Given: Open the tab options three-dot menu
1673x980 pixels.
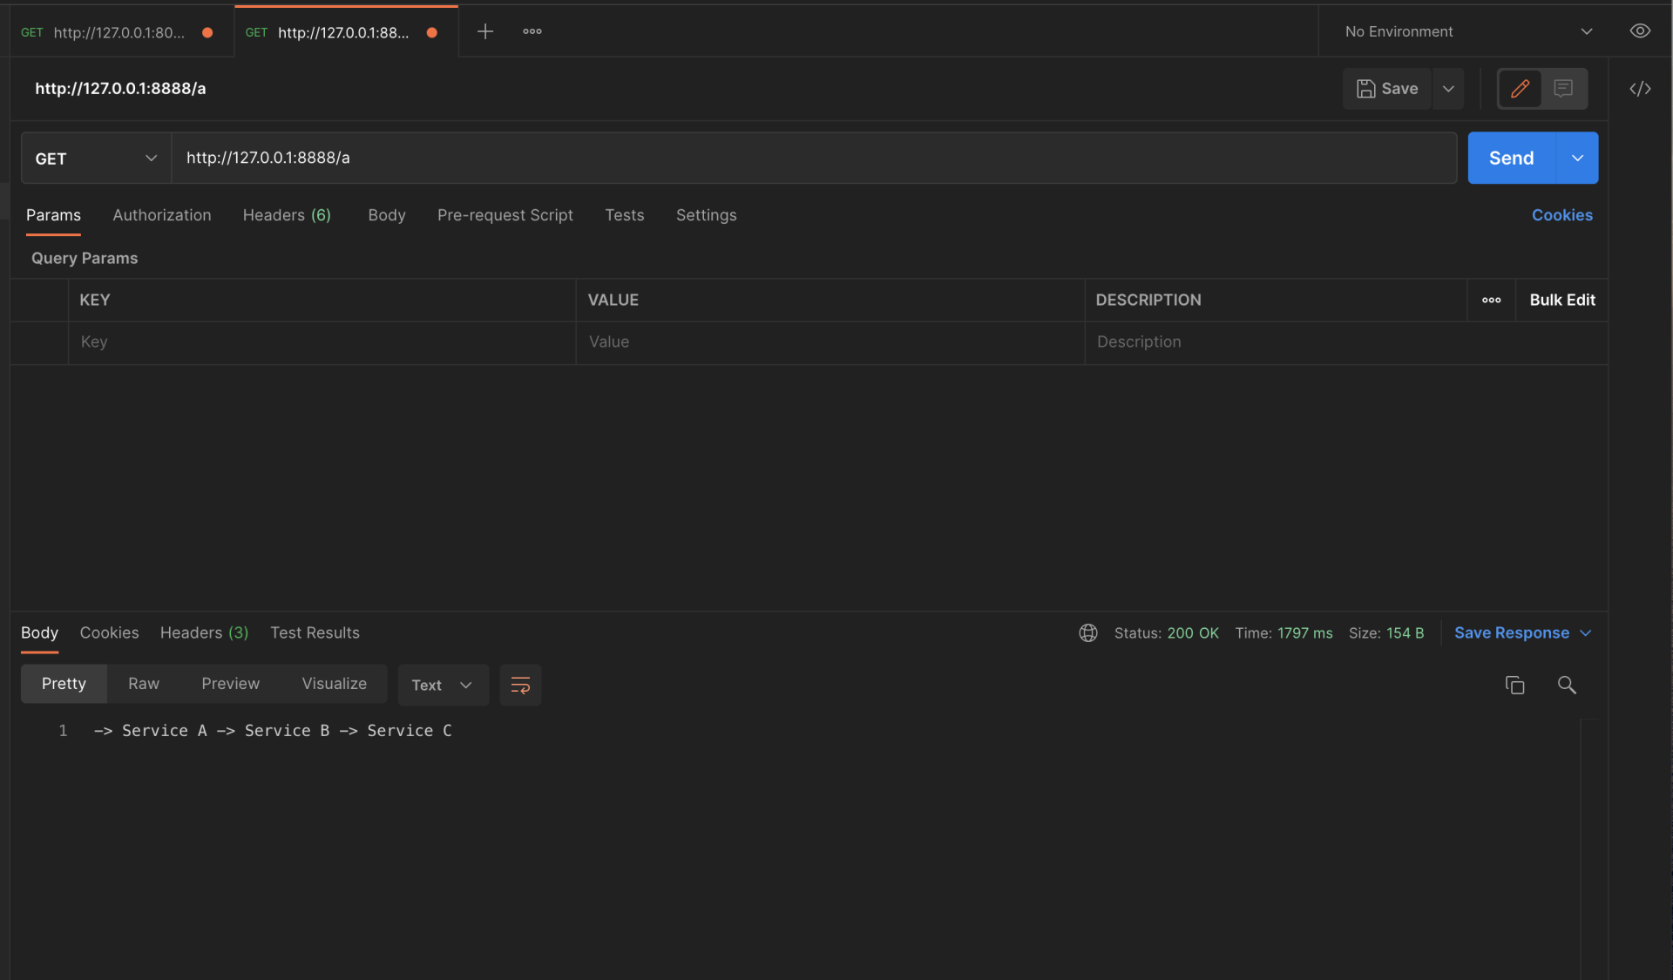Looking at the screenshot, I should [x=532, y=31].
